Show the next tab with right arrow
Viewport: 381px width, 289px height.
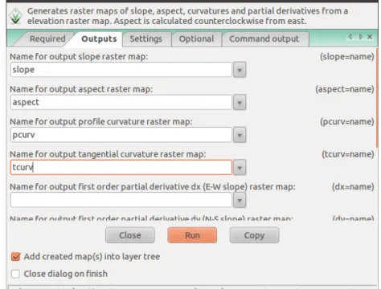click(x=360, y=37)
